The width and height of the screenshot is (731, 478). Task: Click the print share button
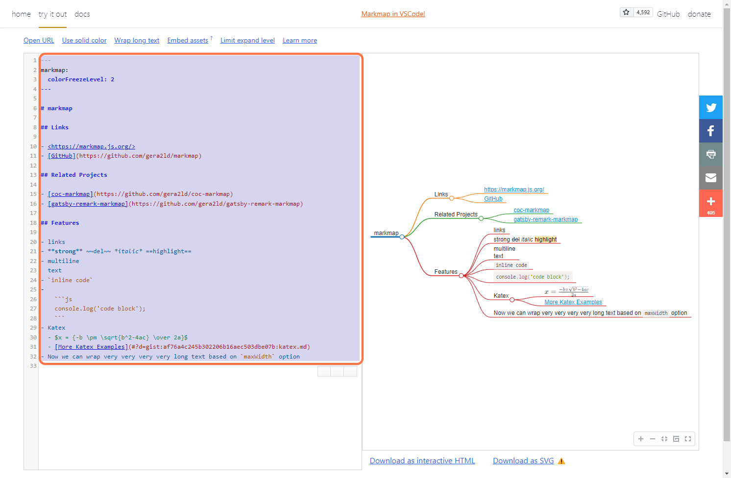coord(711,154)
